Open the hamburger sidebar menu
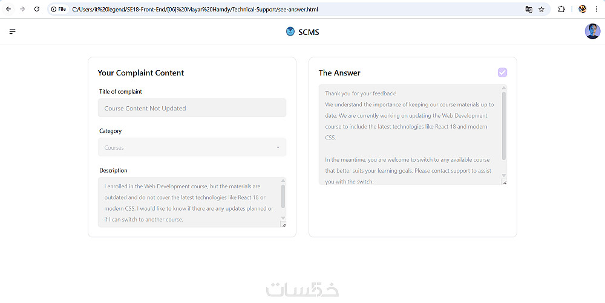The width and height of the screenshot is (605, 303). (x=13, y=31)
